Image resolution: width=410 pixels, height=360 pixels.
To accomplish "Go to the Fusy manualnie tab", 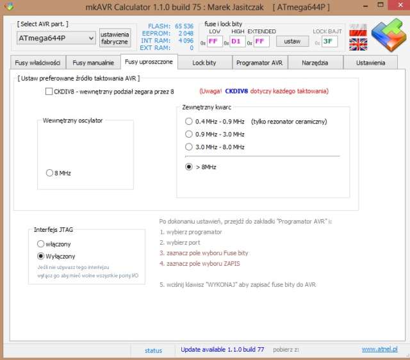I will pyautogui.click(x=94, y=63).
